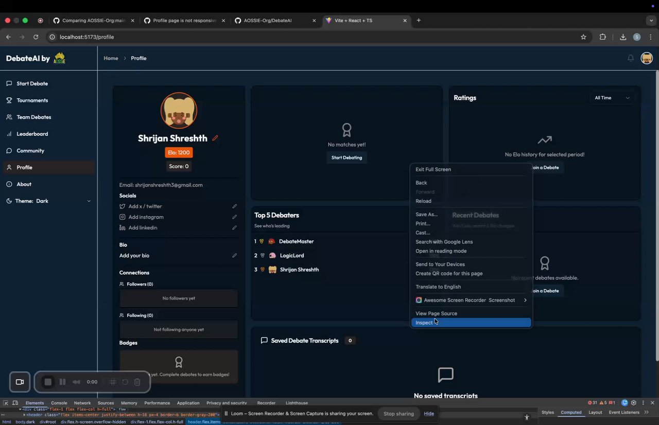Edit the linkedin social link

235,227
